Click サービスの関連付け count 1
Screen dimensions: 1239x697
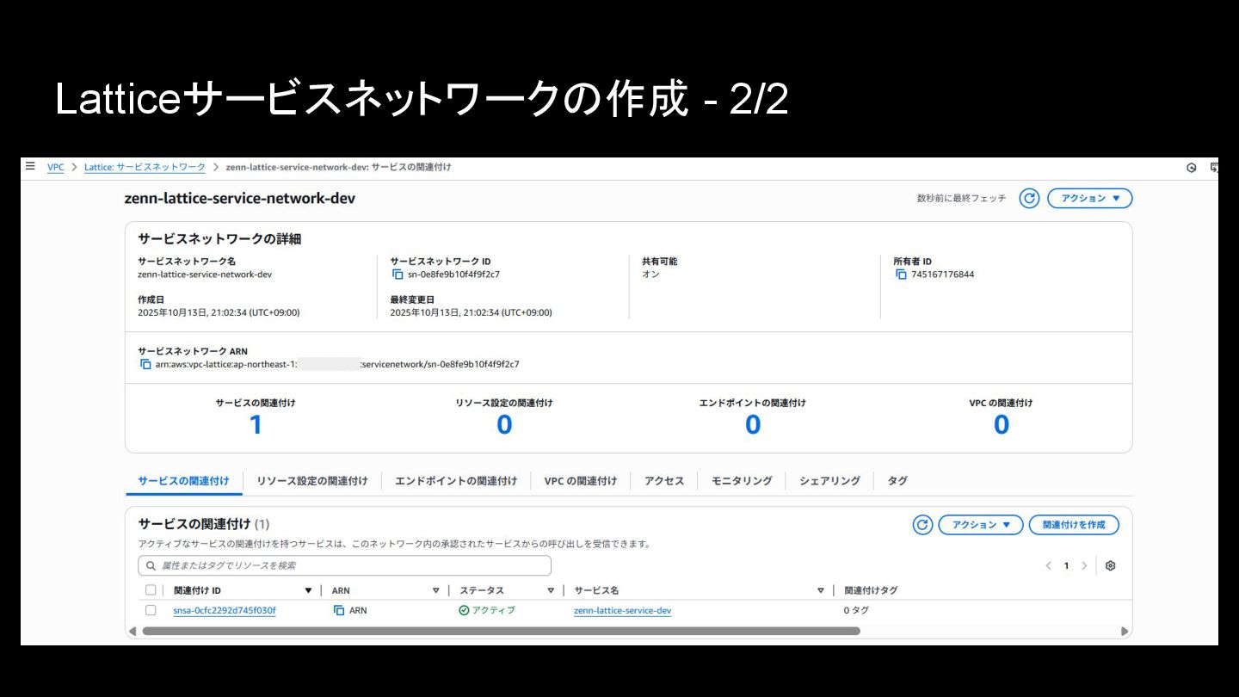pyautogui.click(x=256, y=424)
